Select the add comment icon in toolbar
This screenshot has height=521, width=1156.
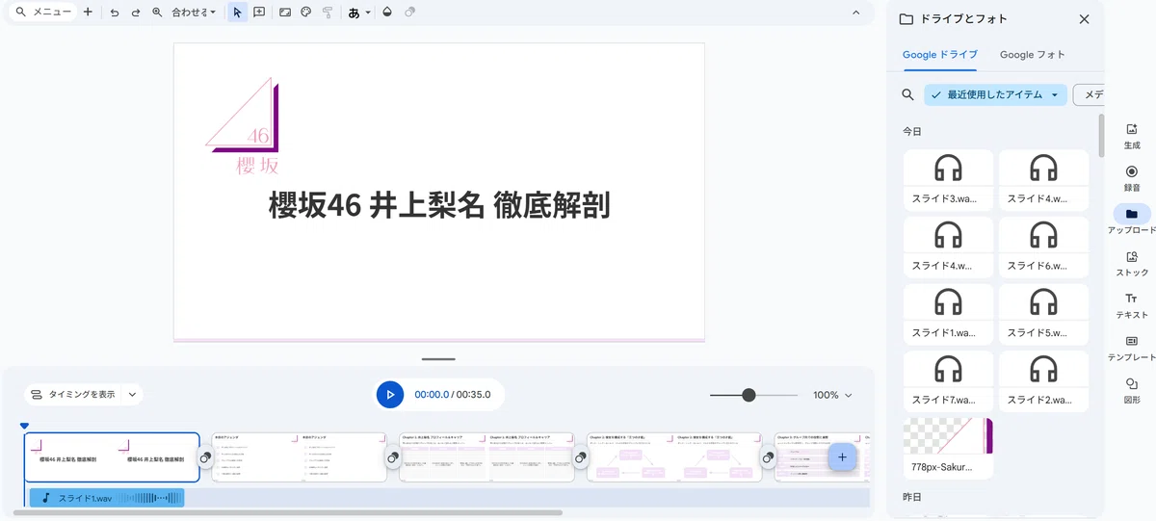259,13
